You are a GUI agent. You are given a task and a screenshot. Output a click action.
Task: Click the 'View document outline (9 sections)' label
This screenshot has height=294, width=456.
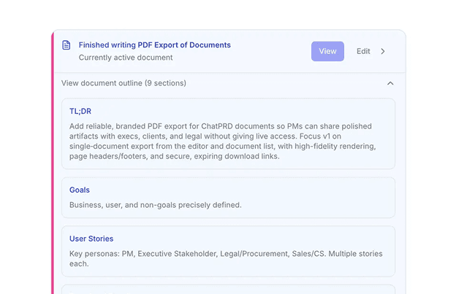pos(123,83)
